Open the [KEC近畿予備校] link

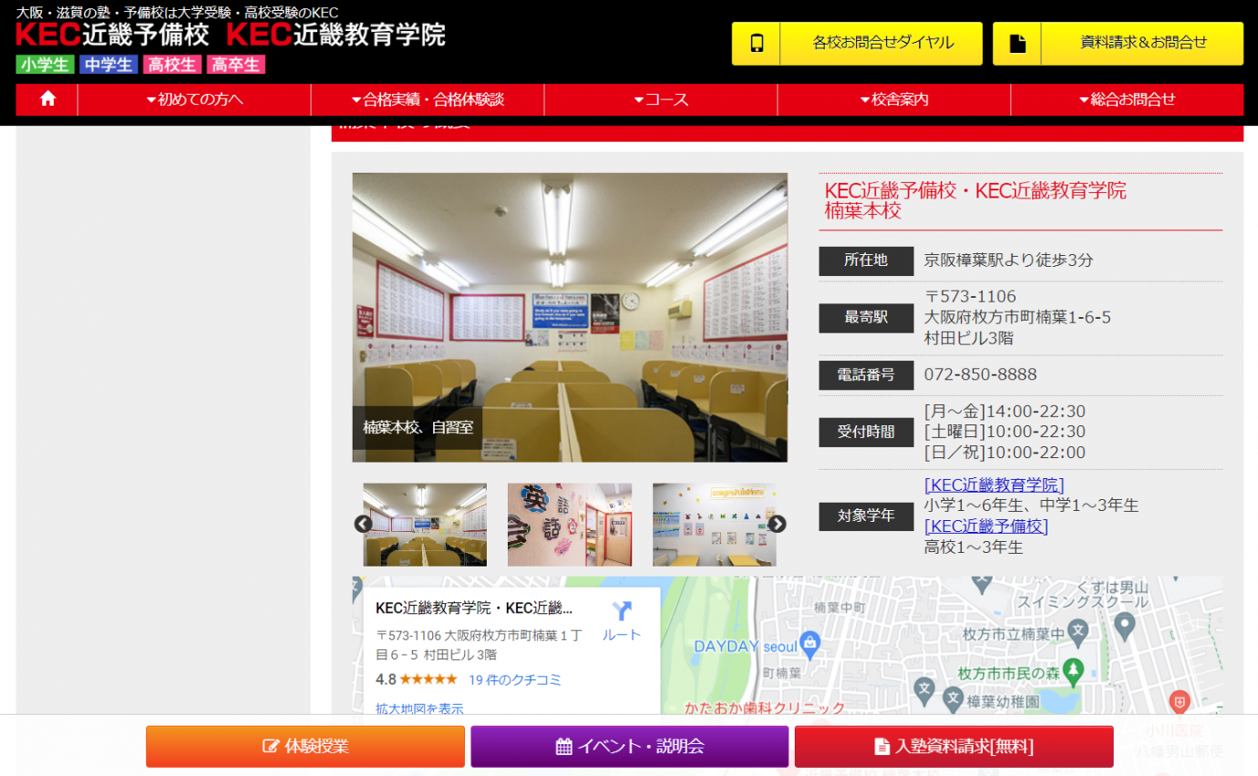click(986, 526)
